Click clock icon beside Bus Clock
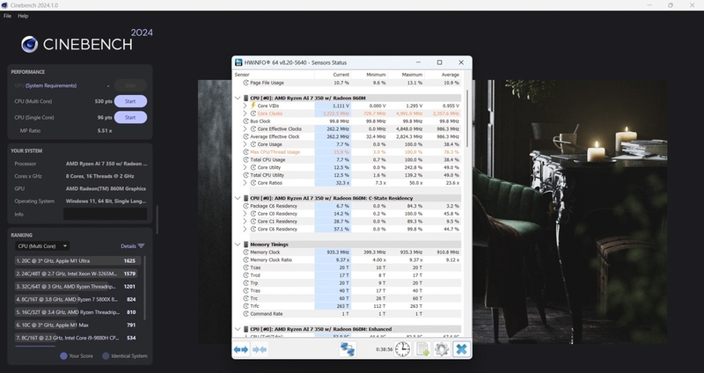Image resolution: width=704 pixels, height=373 pixels. (x=246, y=121)
